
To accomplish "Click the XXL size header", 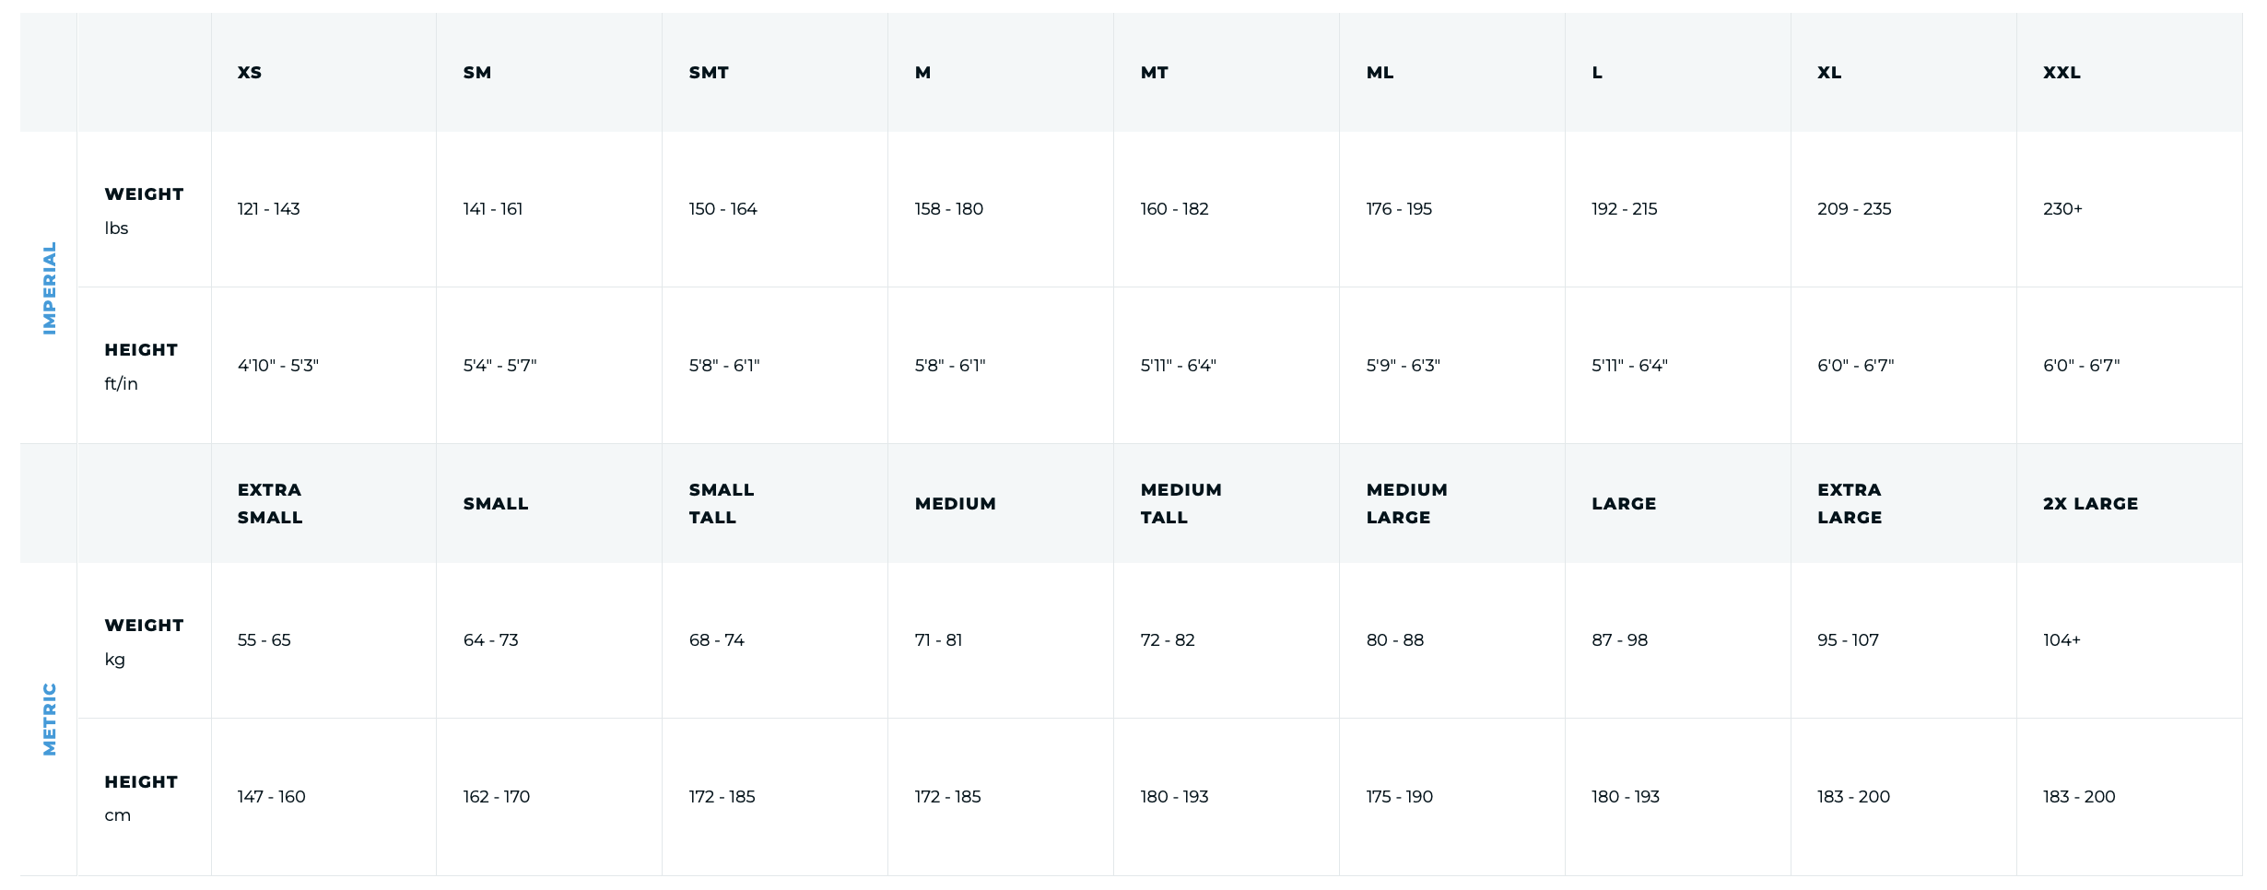I will coord(2061,73).
